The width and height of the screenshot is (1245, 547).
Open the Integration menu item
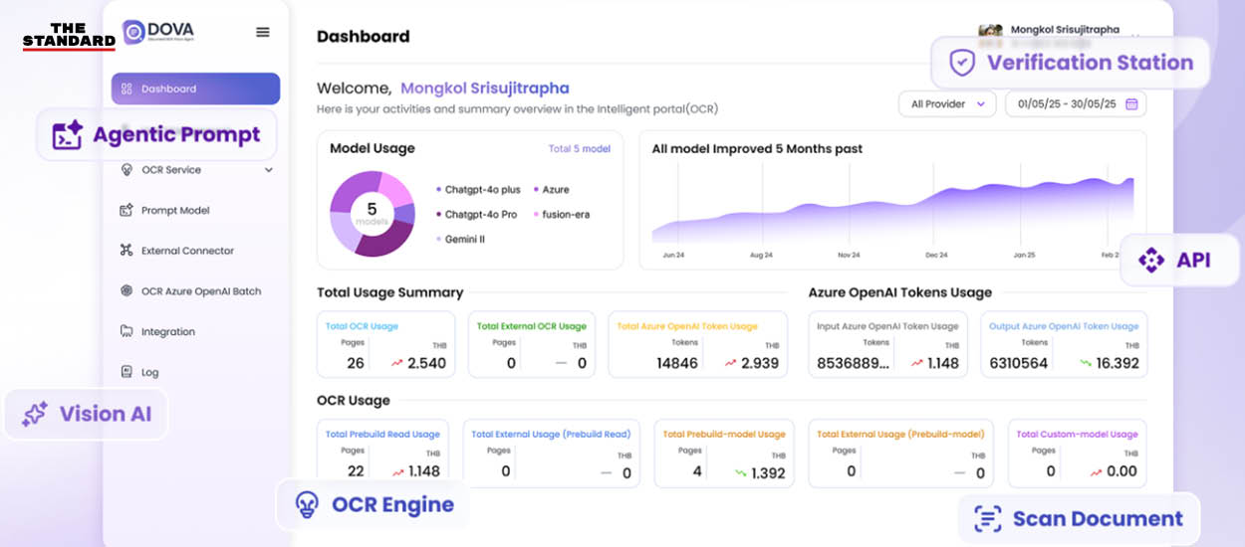167,331
